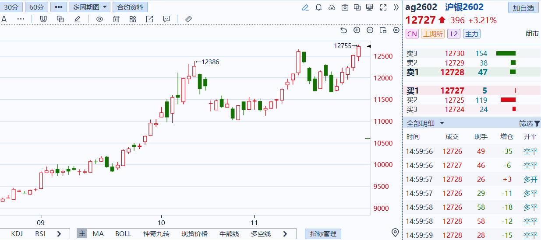Toggle the drawing pencil mode in top bar

[305, 7]
